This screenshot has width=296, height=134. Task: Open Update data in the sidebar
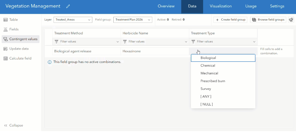pos(20,49)
